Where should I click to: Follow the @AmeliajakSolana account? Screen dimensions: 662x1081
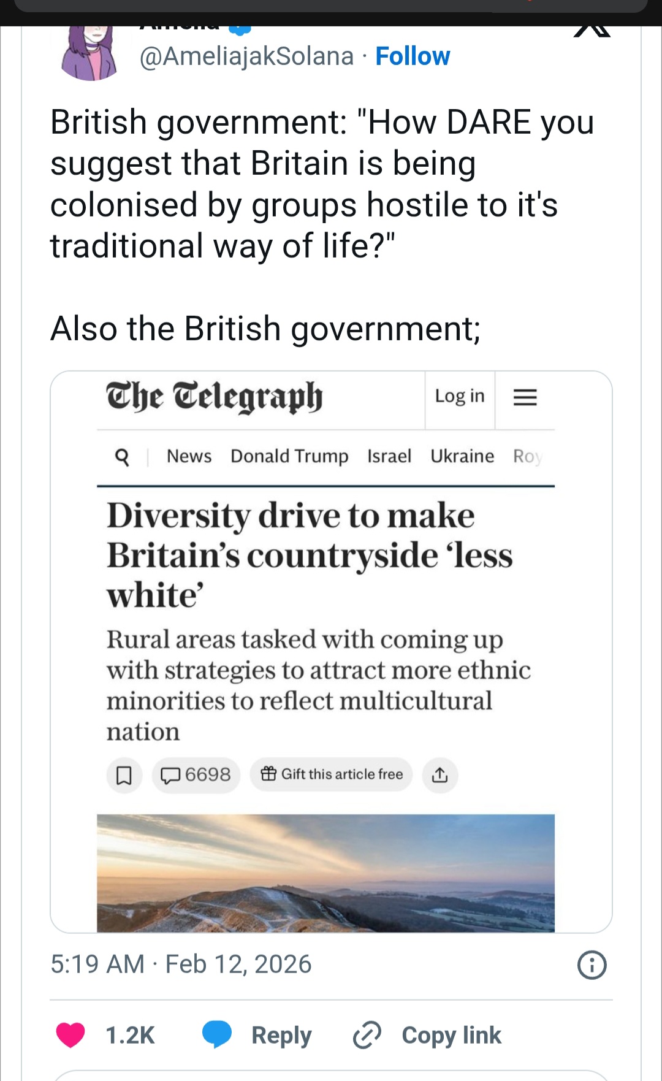pyautogui.click(x=413, y=56)
